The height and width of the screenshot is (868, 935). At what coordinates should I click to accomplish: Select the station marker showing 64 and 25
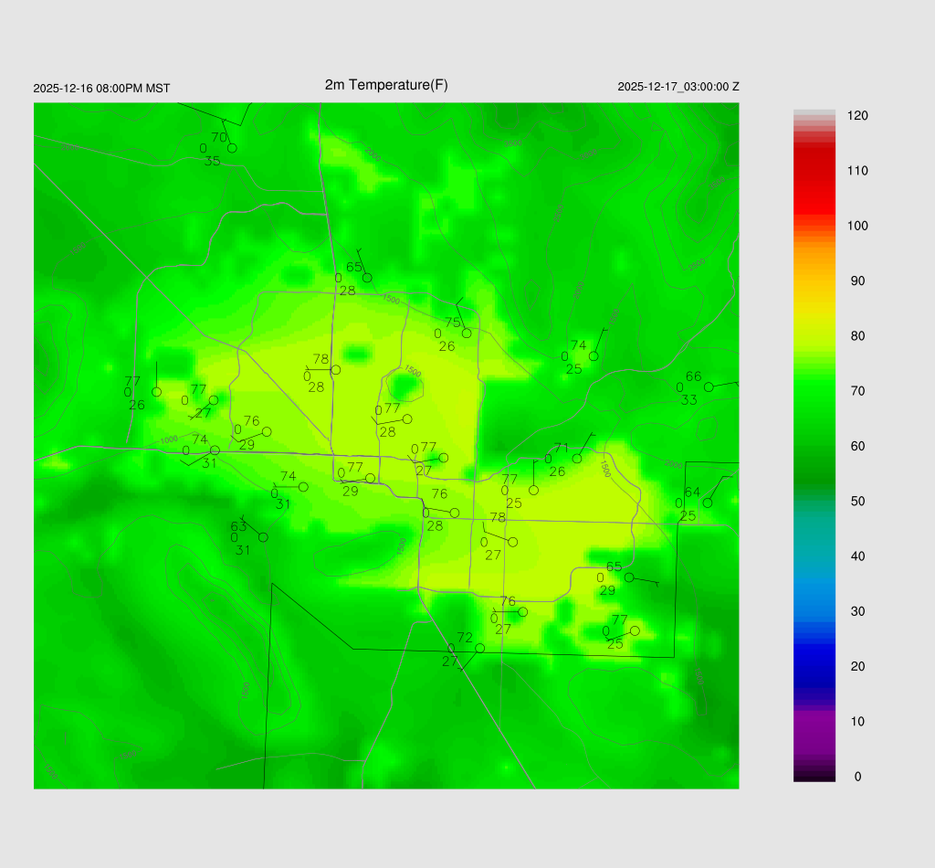pyautogui.click(x=708, y=503)
